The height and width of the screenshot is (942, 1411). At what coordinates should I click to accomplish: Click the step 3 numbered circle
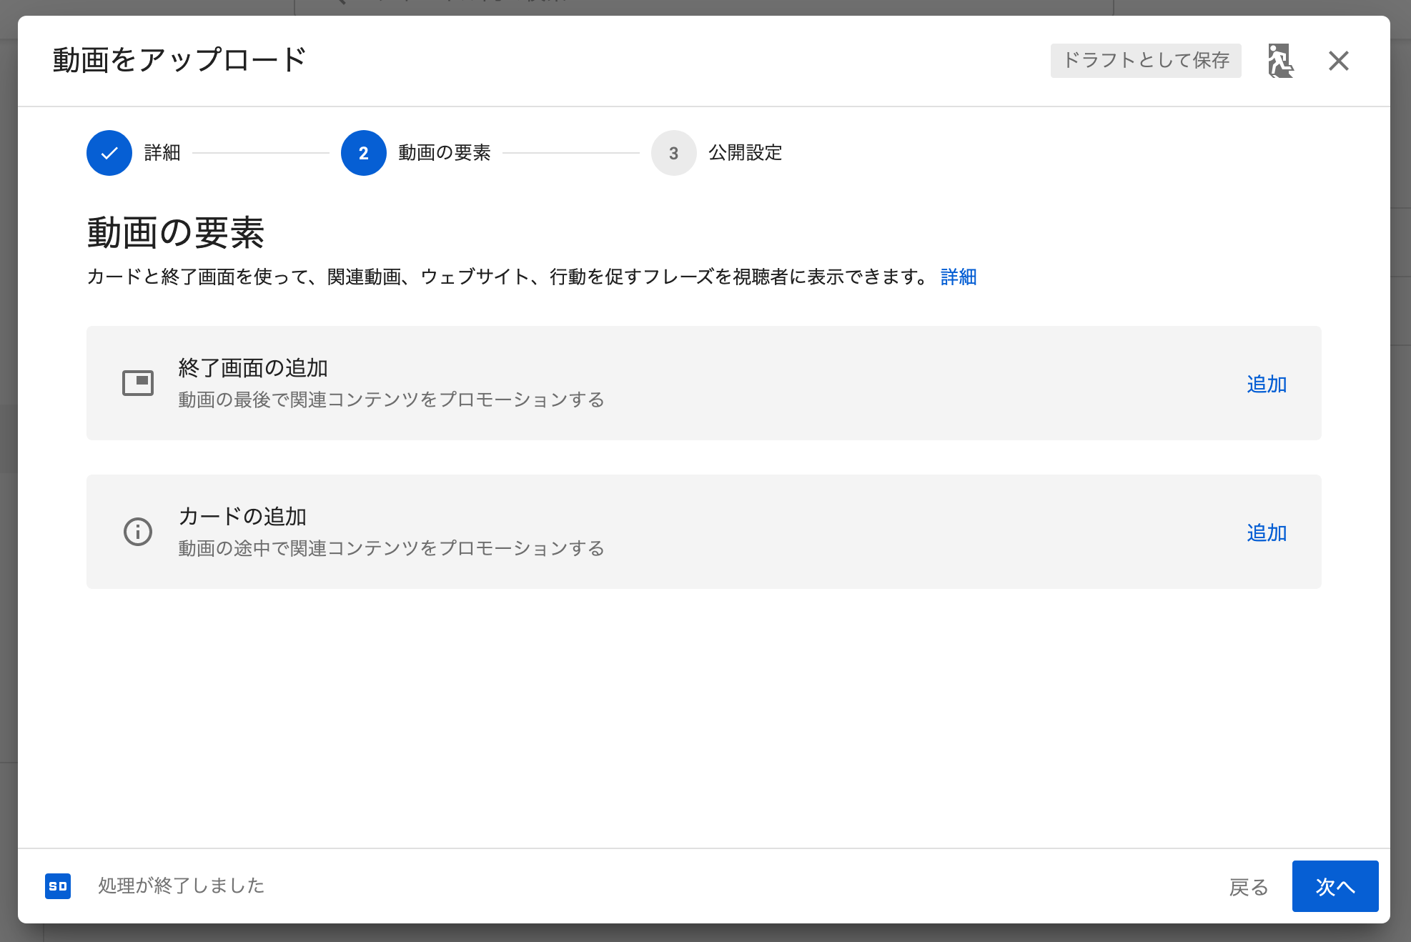point(673,153)
